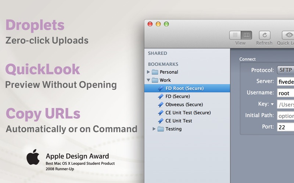
Task: Open the Protocol SFTP dropdown
Action: click(x=286, y=70)
